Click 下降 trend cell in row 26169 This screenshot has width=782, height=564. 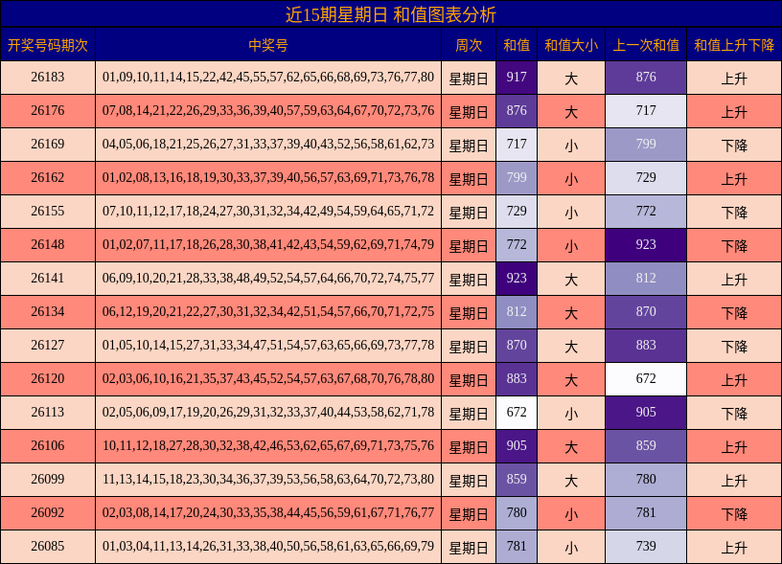734,145
